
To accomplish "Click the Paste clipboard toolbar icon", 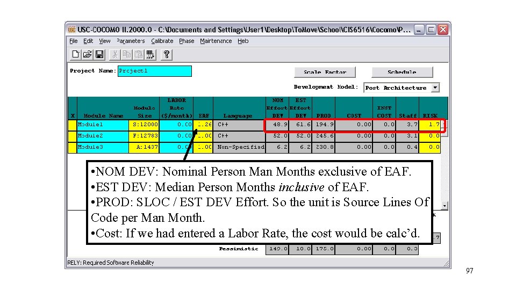I will pyautogui.click(x=139, y=54).
